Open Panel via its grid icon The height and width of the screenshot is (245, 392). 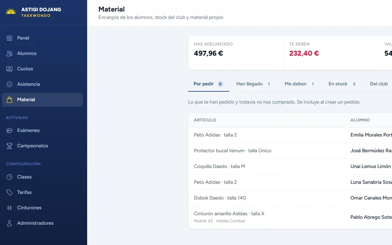point(9,38)
